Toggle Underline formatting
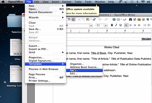The height and width of the screenshot is (103, 152). (121, 25)
